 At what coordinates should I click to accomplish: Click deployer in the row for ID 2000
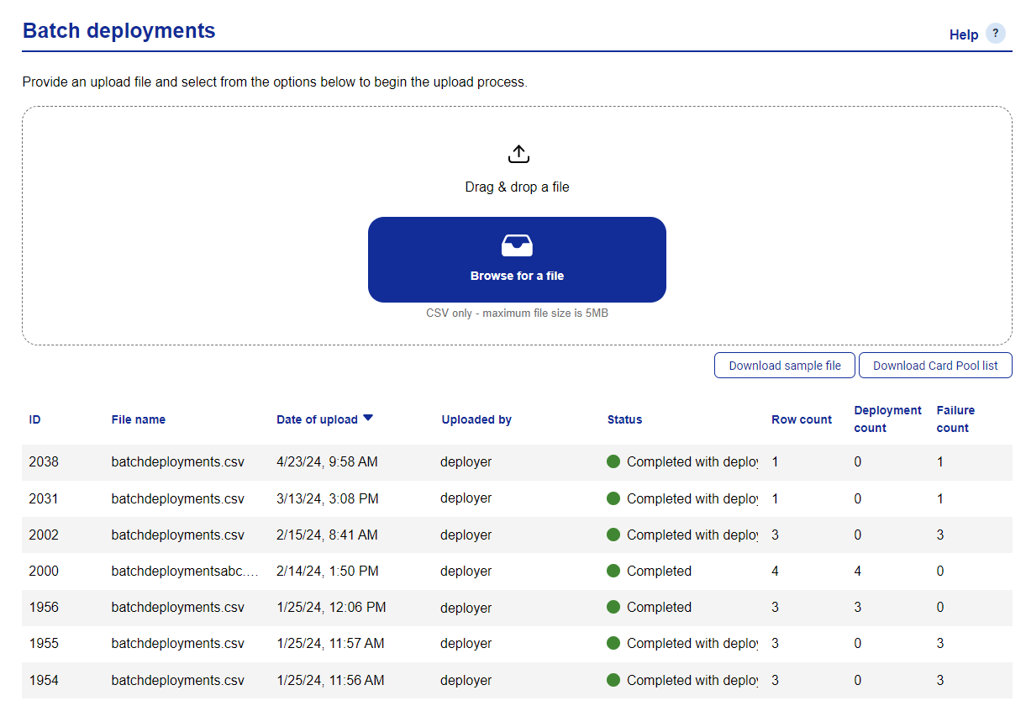click(x=466, y=571)
